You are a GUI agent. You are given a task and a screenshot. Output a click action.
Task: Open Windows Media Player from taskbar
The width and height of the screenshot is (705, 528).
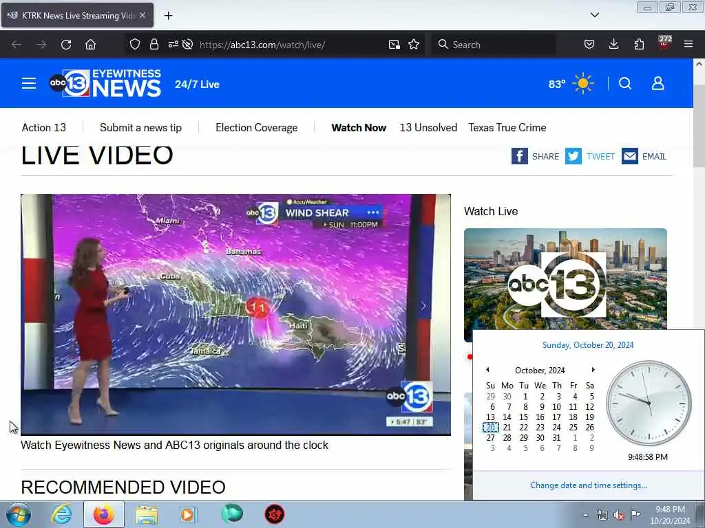[188, 514]
